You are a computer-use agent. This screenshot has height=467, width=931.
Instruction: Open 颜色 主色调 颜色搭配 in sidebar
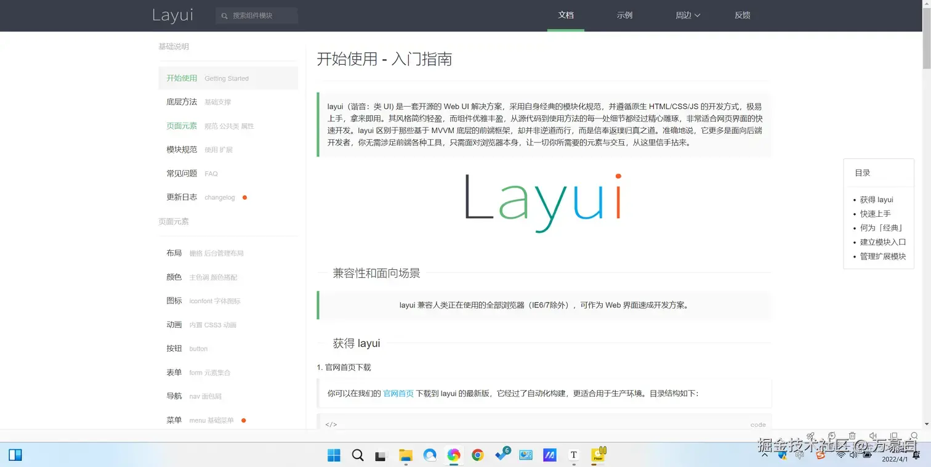tap(228, 277)
